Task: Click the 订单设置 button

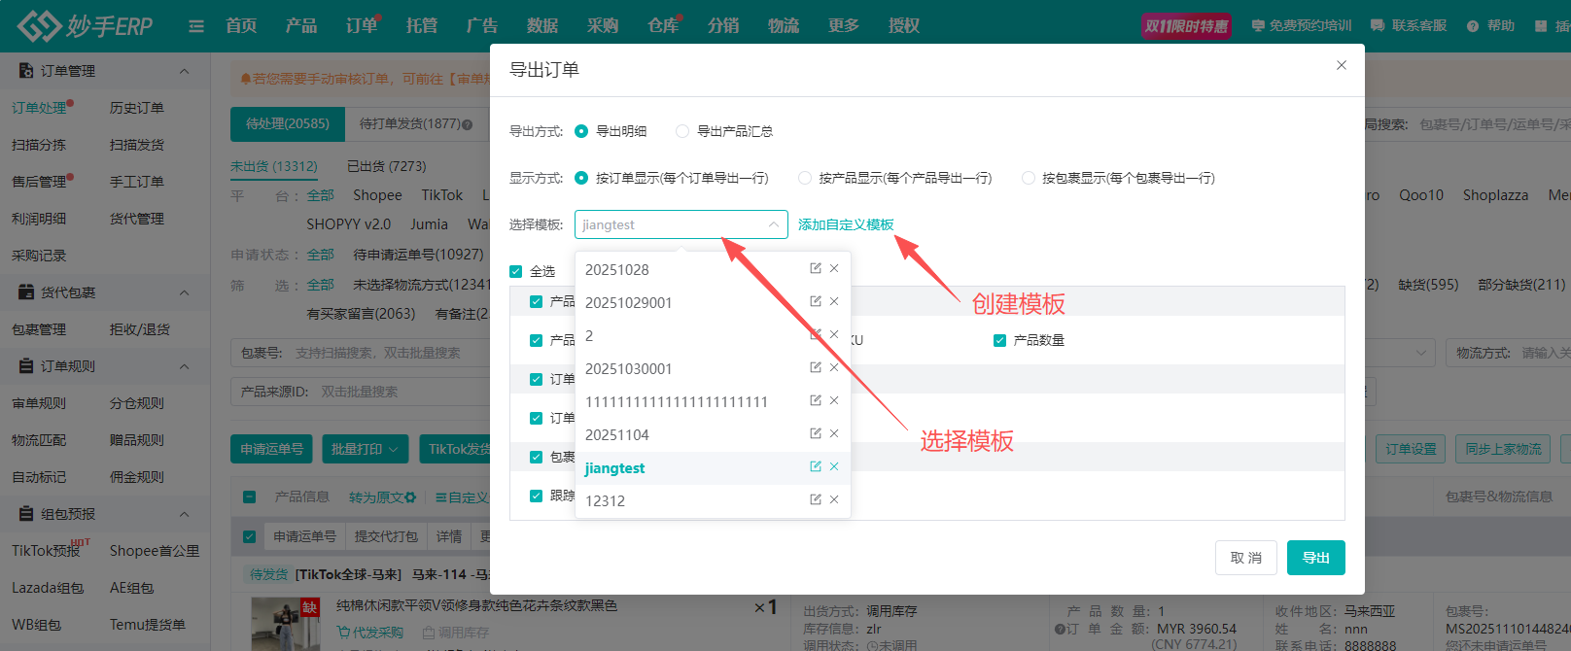Action: click(x=1411, y=449)
